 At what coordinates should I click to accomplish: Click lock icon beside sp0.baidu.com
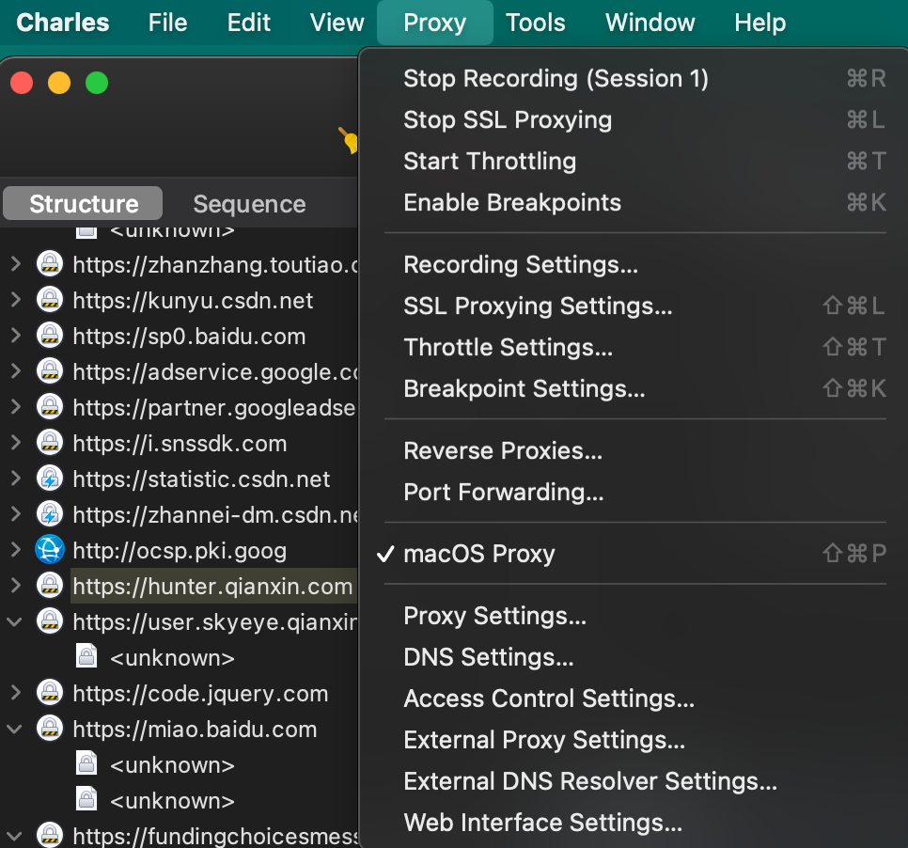click(50, 336)
